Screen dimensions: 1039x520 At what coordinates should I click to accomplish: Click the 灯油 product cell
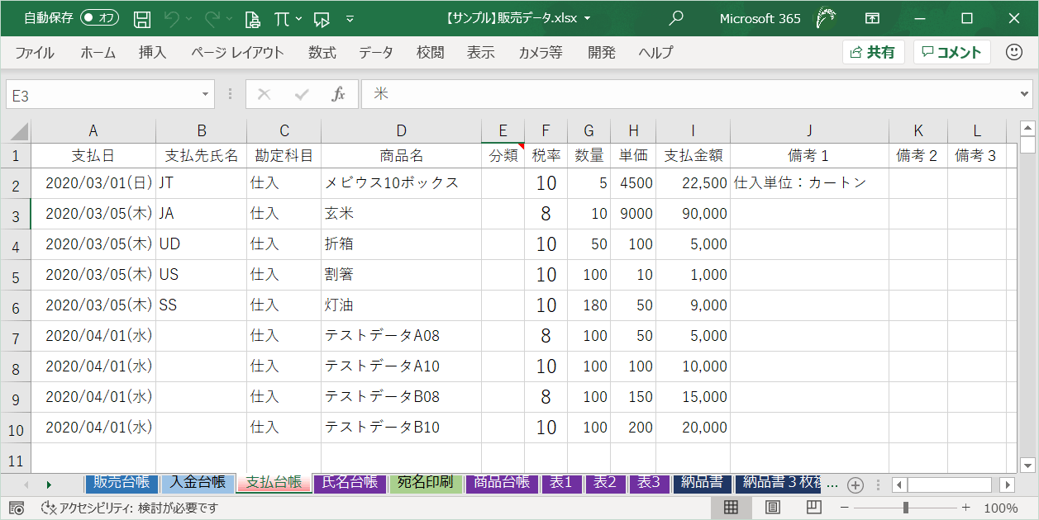click(x=402, y=305)
